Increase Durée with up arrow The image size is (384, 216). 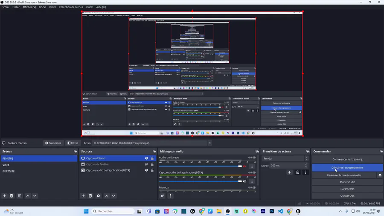click(306, 164)
